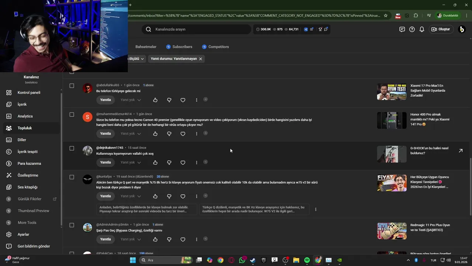Open the Windows Start menu
Screen dimensions: 472x266
pos(133,260)
